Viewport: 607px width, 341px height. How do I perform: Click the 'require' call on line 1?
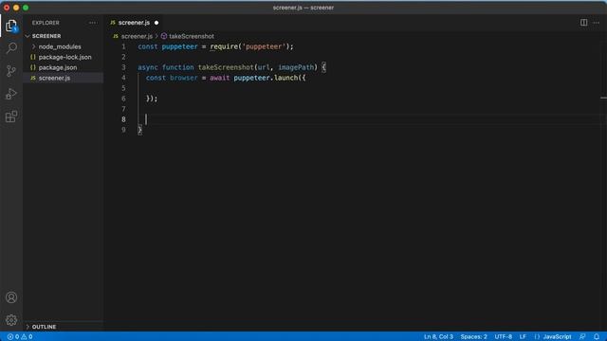pyautogui.click(x=224, y=46)
